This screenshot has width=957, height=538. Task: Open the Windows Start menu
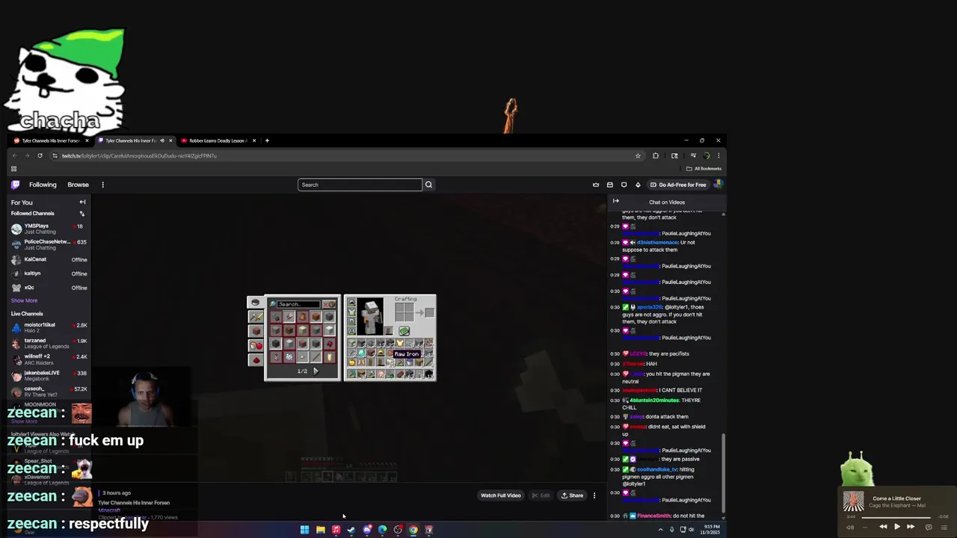304,530
